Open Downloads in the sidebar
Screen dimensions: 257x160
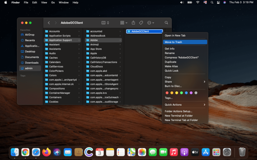(30, 63)
